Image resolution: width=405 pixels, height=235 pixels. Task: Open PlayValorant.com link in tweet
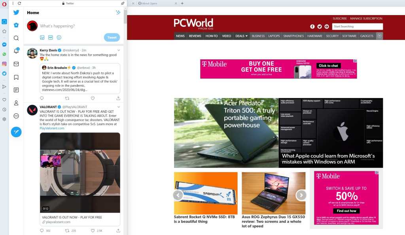52,128
